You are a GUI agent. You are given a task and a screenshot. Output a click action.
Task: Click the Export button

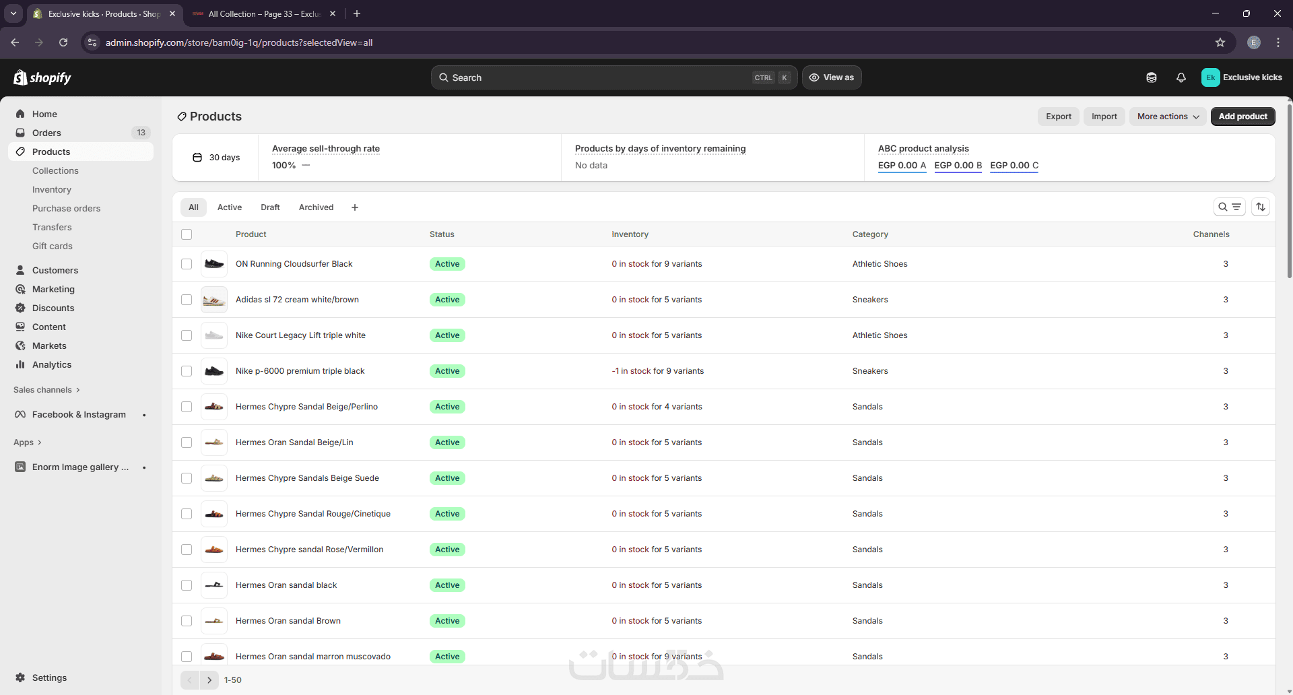coord(1059,117)
